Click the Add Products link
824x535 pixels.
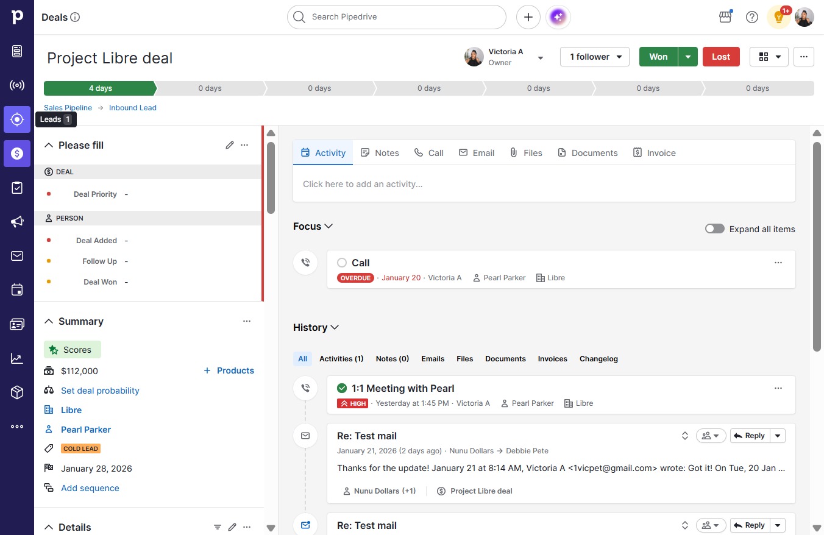(x=229, y=370)
